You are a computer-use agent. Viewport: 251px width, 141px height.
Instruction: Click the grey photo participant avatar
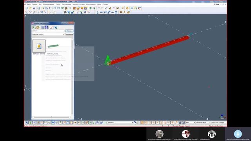point(160,134)
